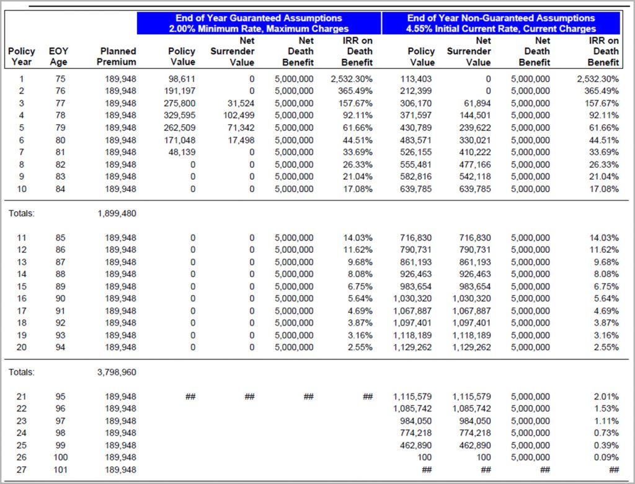The width and height of the screenshot is (635, 484).
Task: Click the first 'Totals:' row label
Action: point(22,213)
